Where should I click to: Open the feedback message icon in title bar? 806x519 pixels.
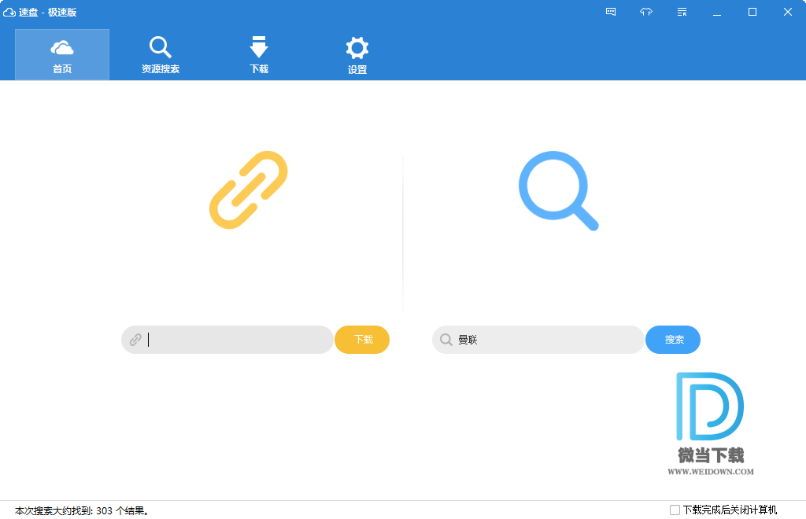(611, 12)
